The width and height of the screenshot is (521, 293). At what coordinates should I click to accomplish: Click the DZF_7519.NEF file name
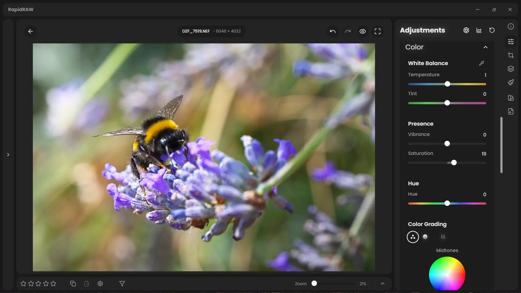click(x=196, y=31)
